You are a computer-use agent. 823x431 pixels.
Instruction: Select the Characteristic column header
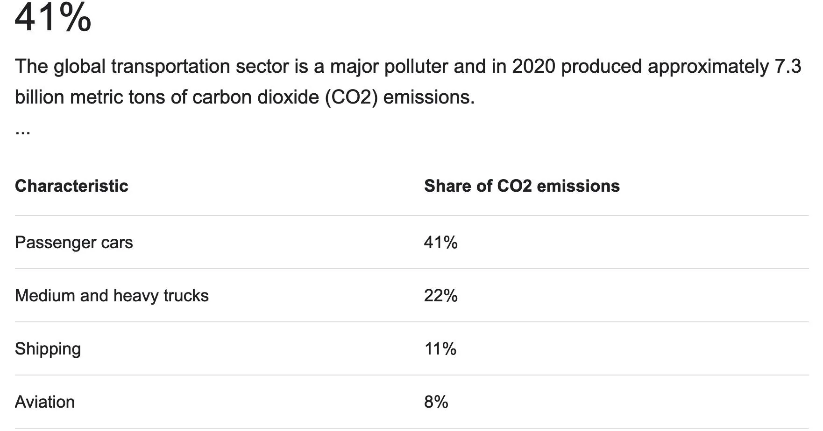pyautogui.click(x=71, y=186)
